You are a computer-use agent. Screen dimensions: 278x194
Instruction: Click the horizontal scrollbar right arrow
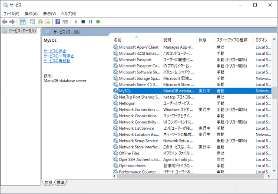(x=269, y=176)
